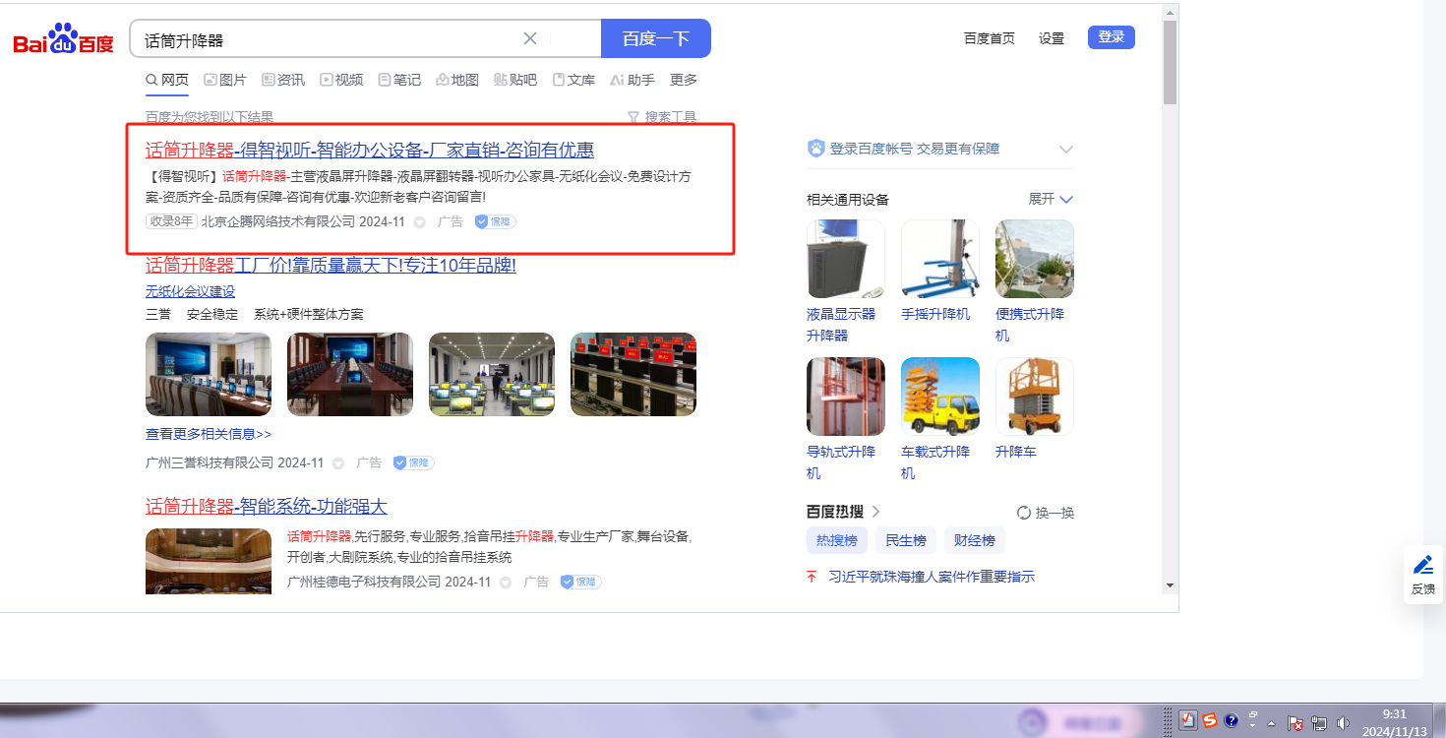Image resolution: width=1446 pixels, height=738 pixels.
Task: Click the Baidu logo
Action: [63, 39]
